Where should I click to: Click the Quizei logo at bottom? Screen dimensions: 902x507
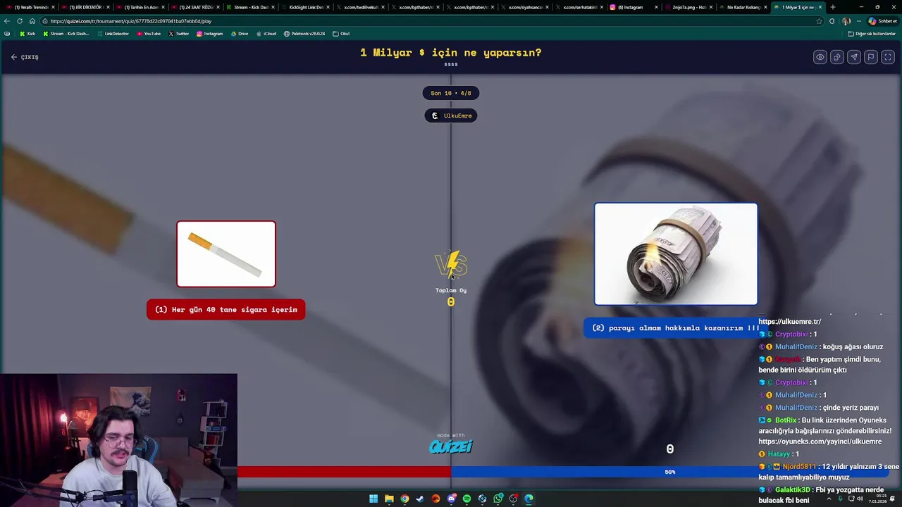click(x=451, y=446)
